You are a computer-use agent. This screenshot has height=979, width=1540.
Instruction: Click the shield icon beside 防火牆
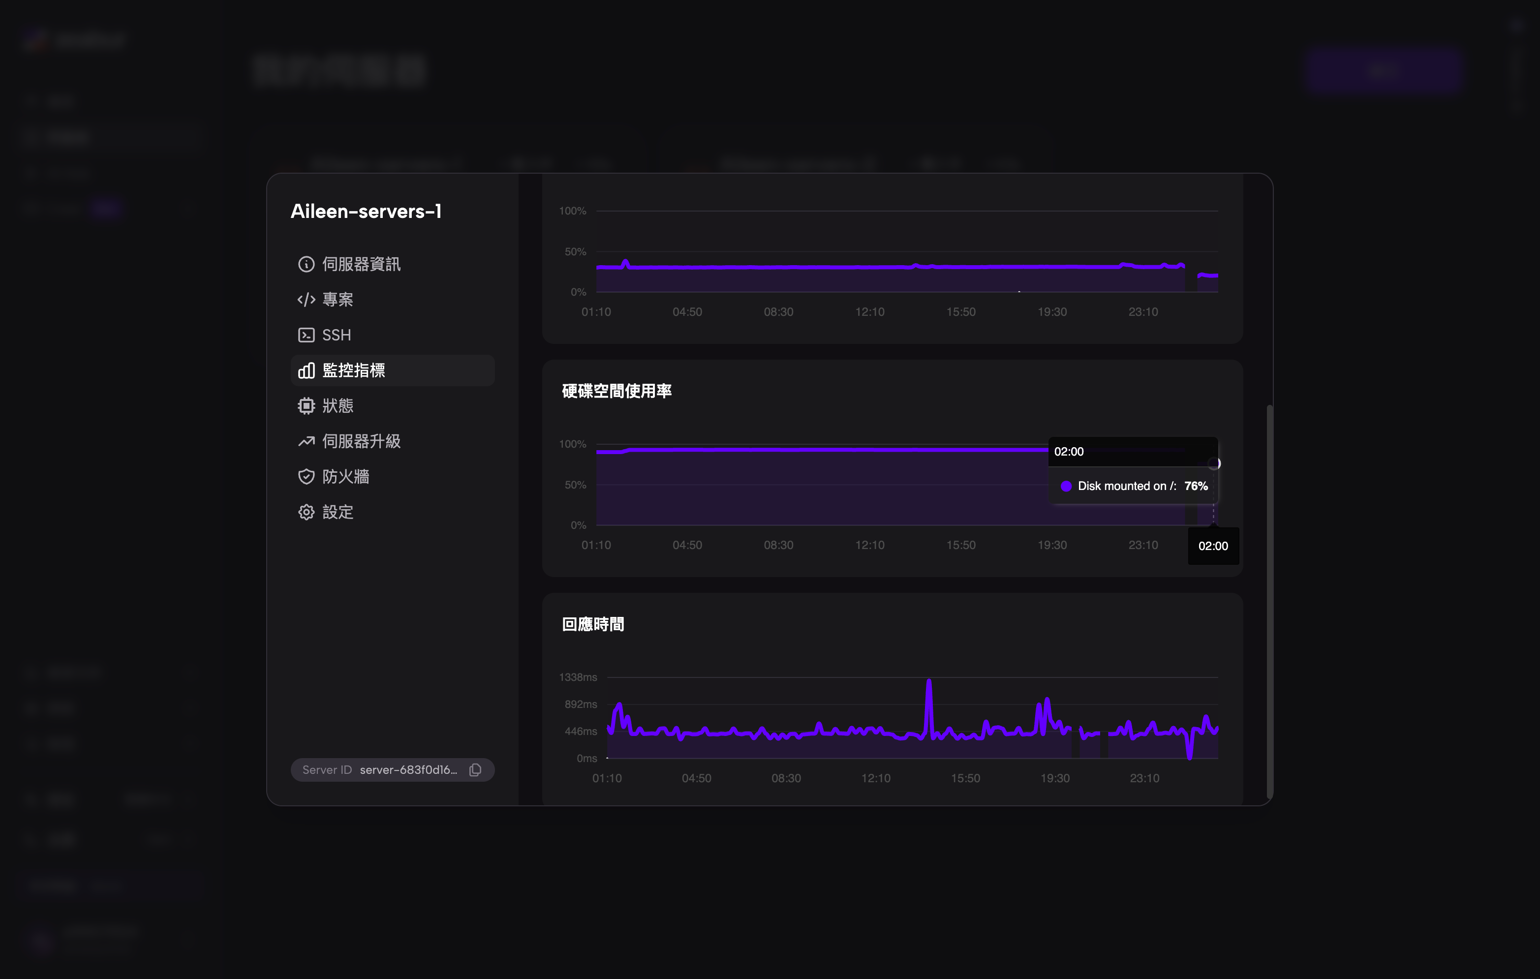click(x=307, y=476)
